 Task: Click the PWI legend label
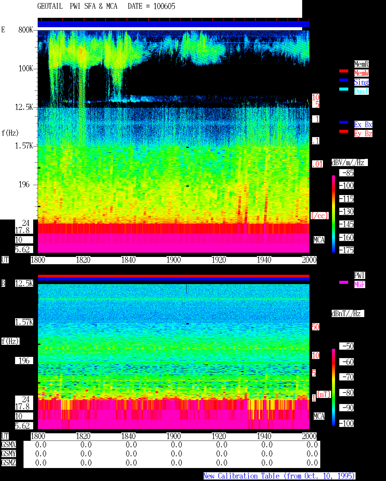pos(359,275)
